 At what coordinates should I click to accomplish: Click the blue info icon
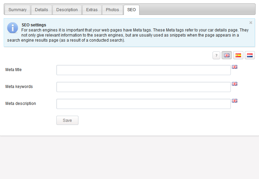click(13, 28)
